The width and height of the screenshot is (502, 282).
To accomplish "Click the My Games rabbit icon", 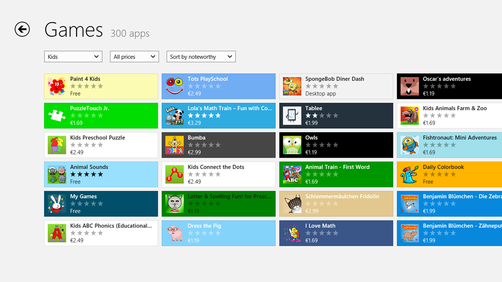I will (x=57, y=204).
